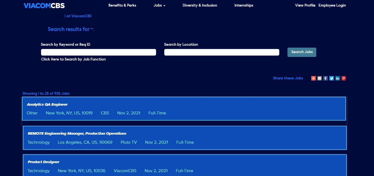Viewport: 374px width, 176px height.
Task: Click into the Search by Location field
Action: click(222, 52)
